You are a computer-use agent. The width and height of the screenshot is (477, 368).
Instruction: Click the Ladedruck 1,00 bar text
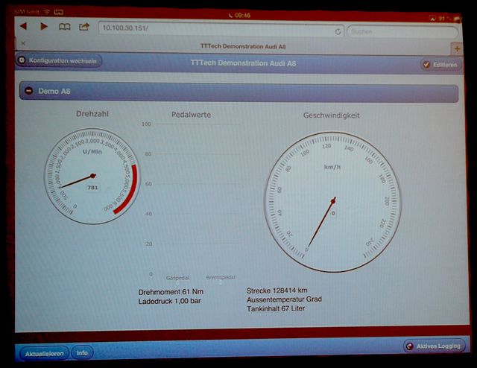tap(169, 301)
